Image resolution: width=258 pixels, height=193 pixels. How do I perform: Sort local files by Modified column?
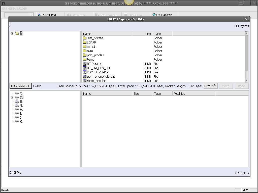point(194,93)
